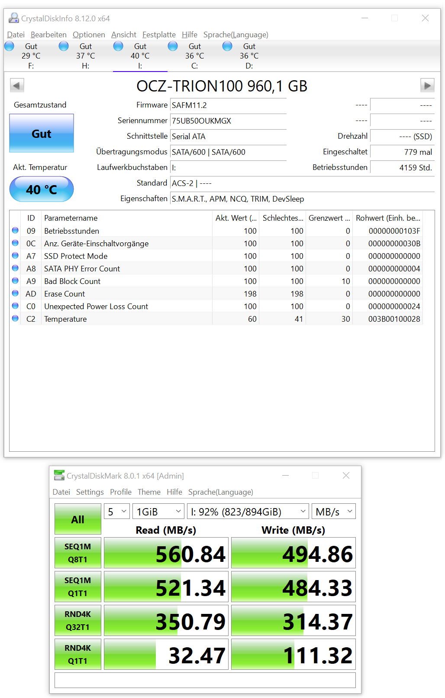Select drive H: health status icon
Viewport: 445px width, 698px height.
coord(64,46)
